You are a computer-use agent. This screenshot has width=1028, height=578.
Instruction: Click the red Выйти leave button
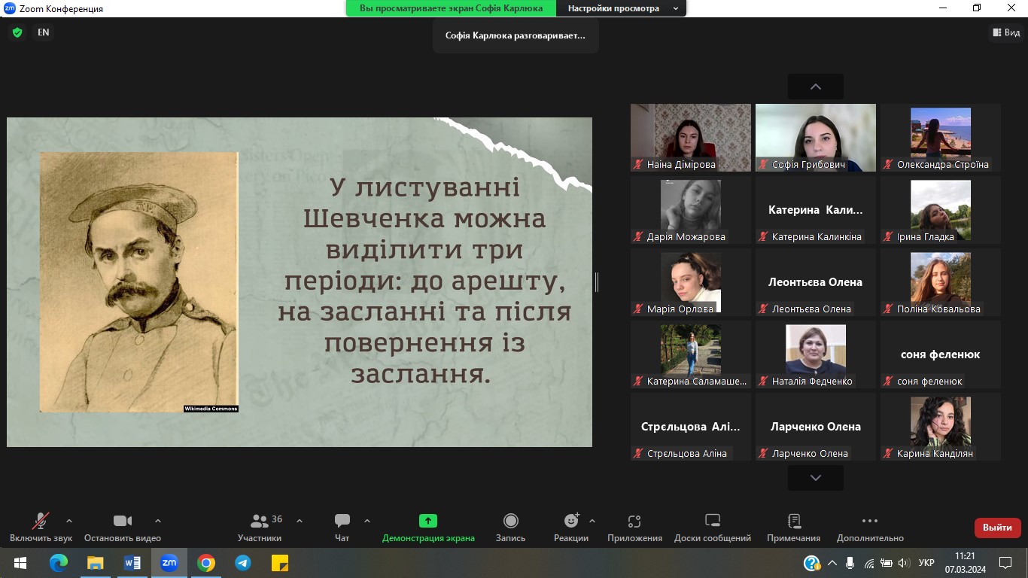[997, 528]
